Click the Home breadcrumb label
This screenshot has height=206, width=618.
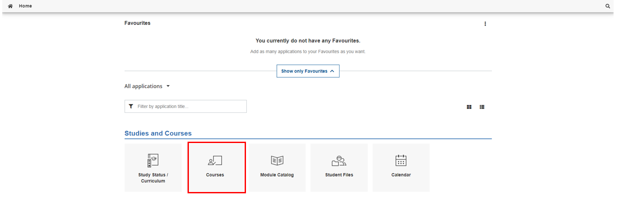click(25, 6)
